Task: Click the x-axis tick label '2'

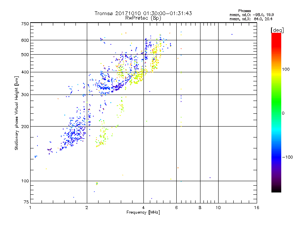Action: click(87, 208)
